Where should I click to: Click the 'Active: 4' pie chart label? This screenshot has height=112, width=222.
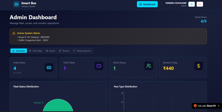pos(38,103)
